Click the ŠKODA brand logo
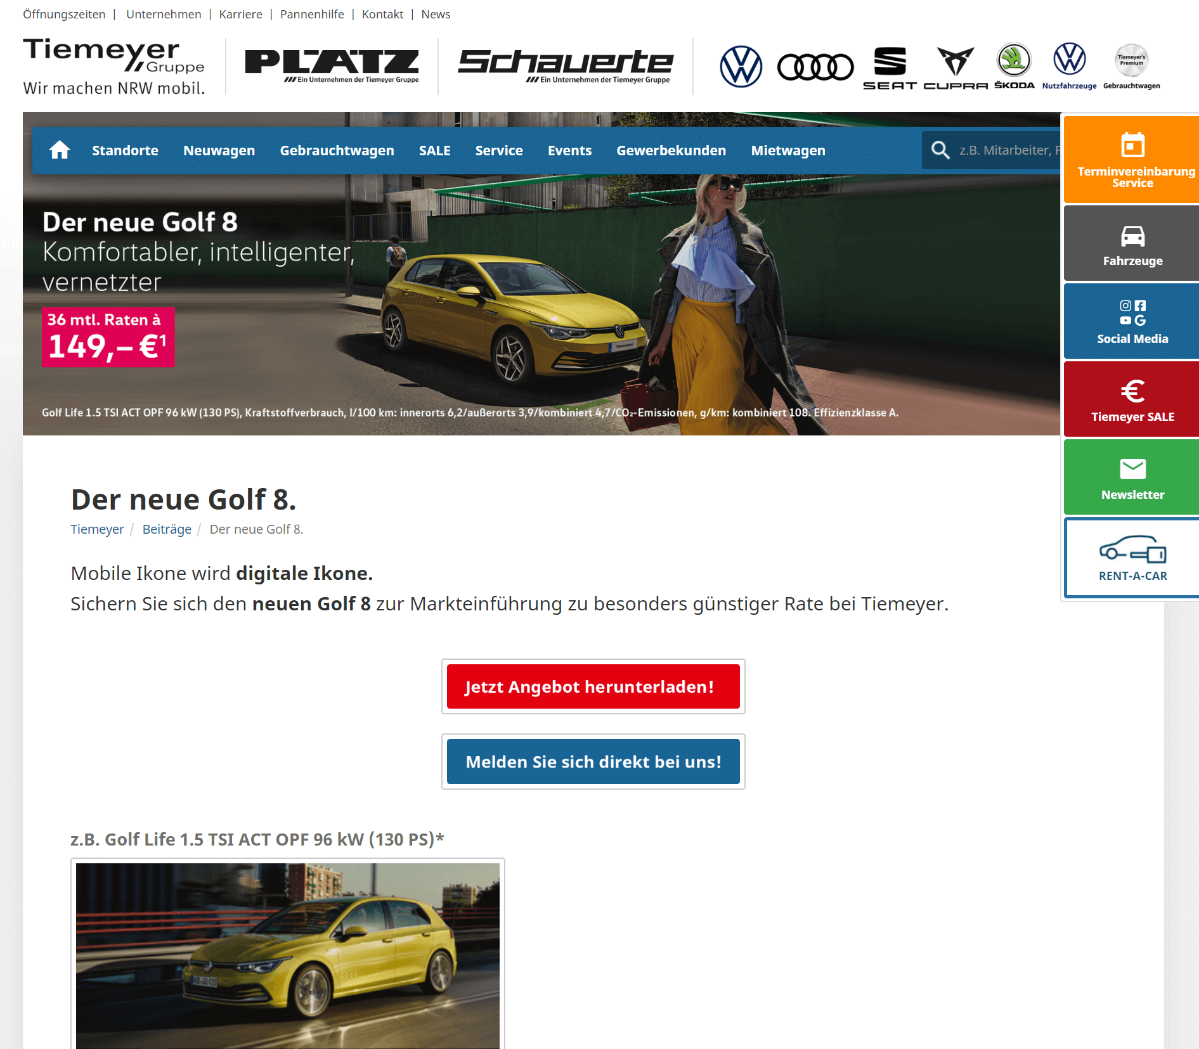 (1014, 67)
